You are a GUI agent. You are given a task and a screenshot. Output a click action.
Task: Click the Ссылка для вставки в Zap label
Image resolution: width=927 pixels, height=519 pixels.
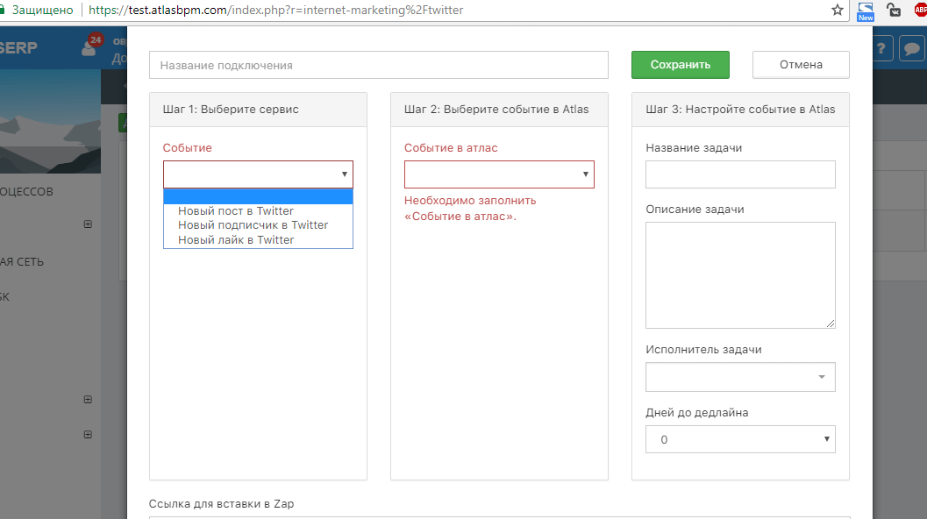221,503
